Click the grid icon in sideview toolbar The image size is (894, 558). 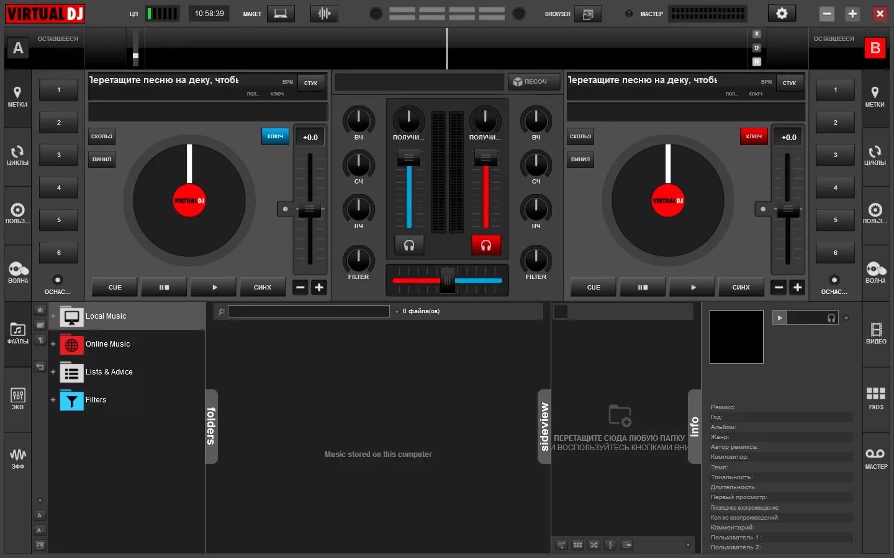click(577, 544)
